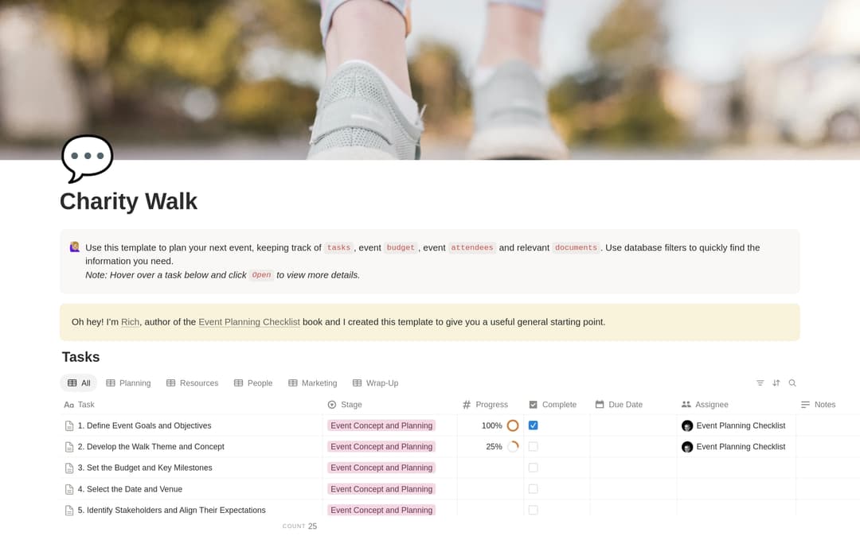Image resolution: width=860 pixels, height=536 pixels.
Task: Uncheck Complete for Define Event Goals
Action: [x=533, y=425]
